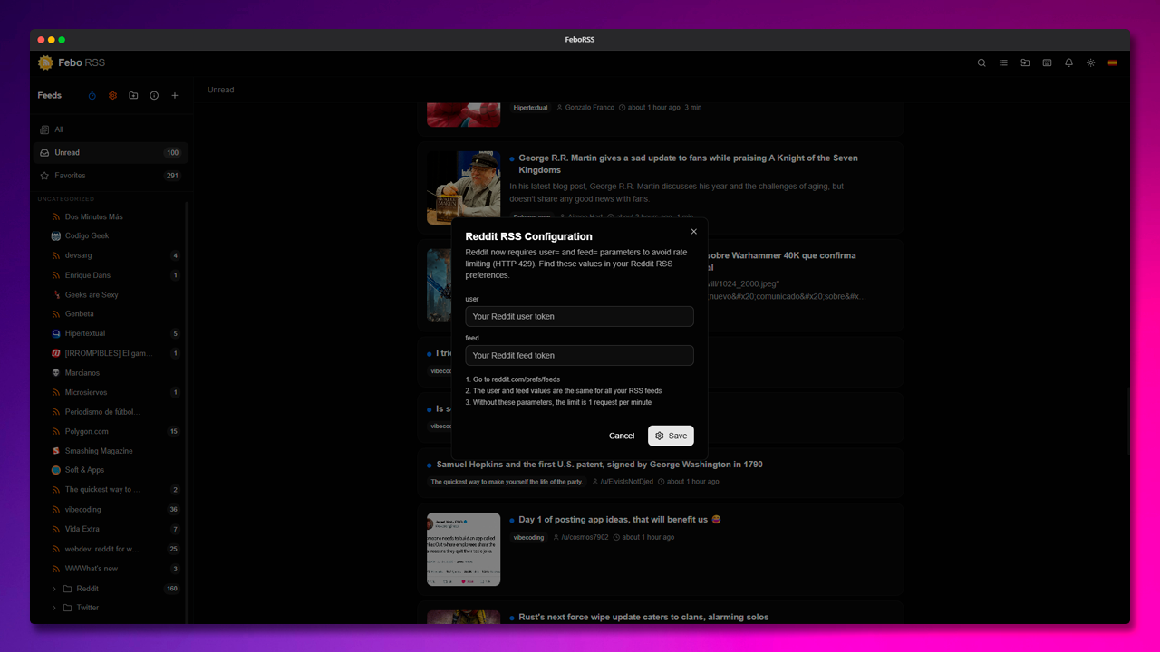Open the Day 1 of posting app ideas article
1160x652 pixels.
[620, 520]
